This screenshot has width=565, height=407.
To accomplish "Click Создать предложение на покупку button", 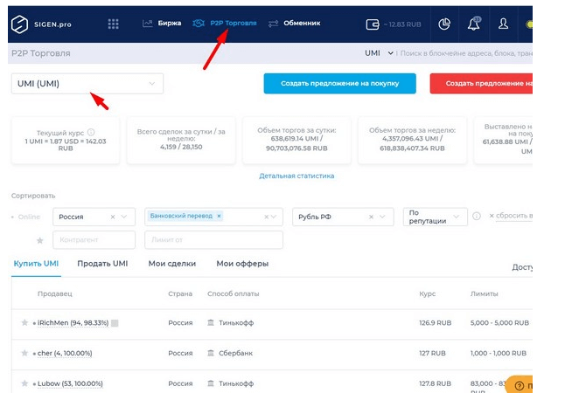I will [339, 84].
